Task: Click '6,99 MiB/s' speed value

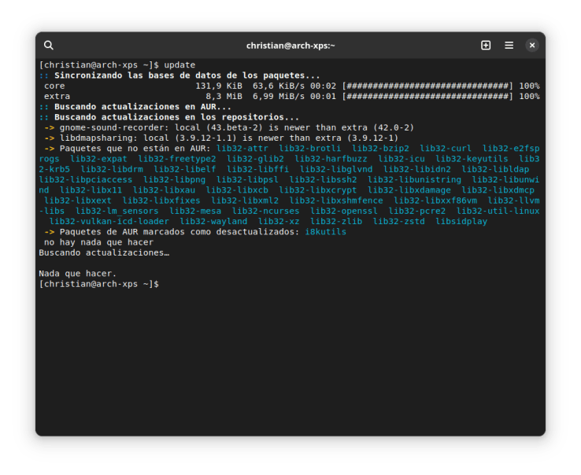Action: pos(279,96)
